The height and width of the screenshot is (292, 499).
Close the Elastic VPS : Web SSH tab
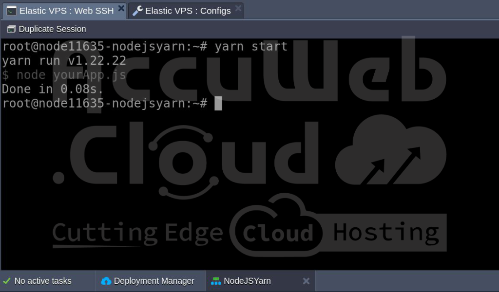click(121, 8)
